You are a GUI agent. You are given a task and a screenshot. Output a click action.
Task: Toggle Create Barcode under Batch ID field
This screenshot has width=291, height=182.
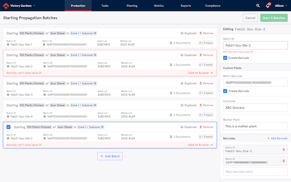coord(225,58)
